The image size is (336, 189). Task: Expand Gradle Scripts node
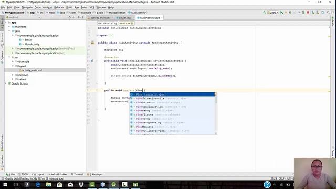[6, 83]
